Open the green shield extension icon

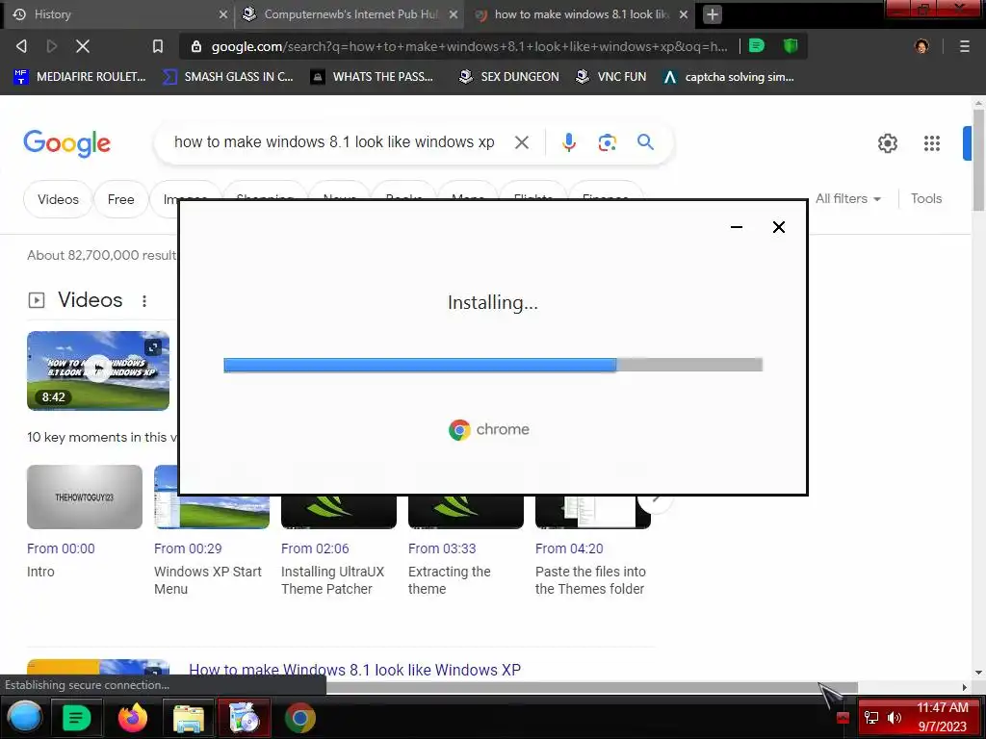(x=791, y=46)
